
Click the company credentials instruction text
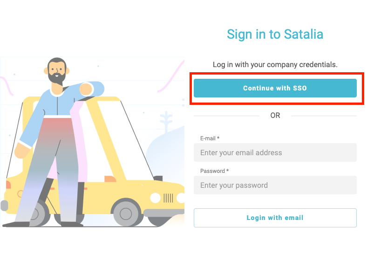[275, 64]
